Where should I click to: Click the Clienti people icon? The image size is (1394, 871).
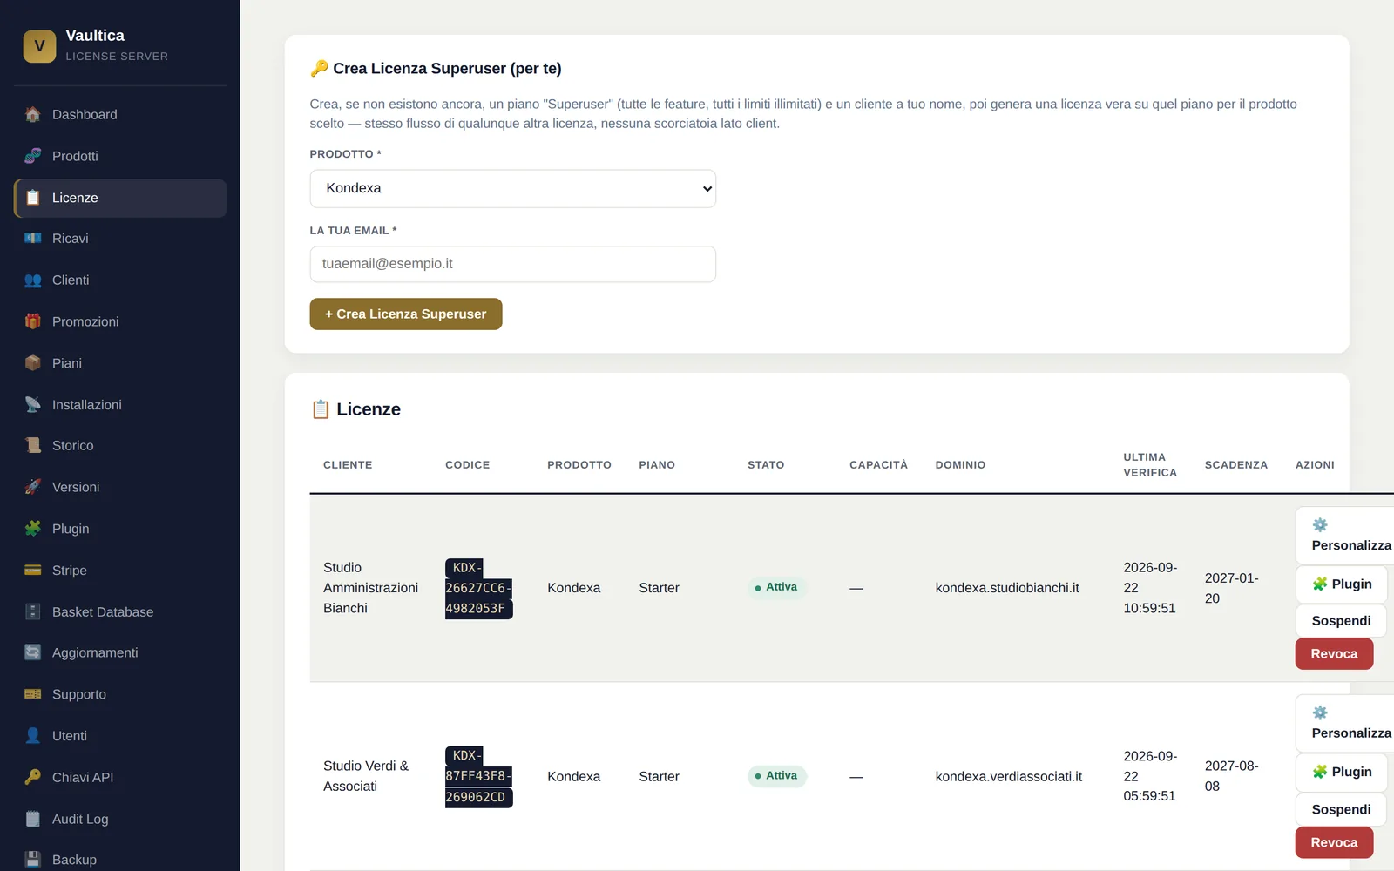click(33, 280)
